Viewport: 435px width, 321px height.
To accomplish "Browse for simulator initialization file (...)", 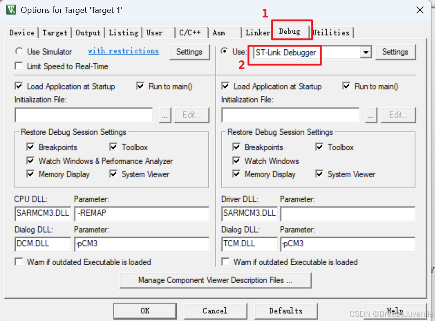I will (165, 115).
